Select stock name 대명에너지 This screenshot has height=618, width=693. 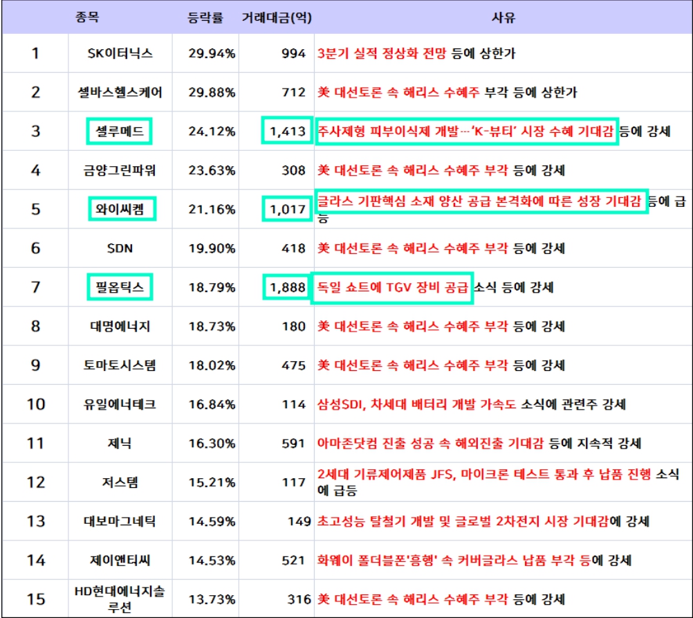coord(120,326)
